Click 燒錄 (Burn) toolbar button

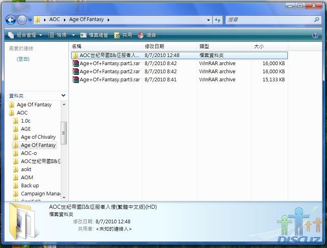pyautogui.click(x=147, y=35)
